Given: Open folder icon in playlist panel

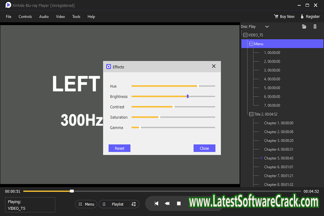Looking at the screenshot, I should point(304,27).
